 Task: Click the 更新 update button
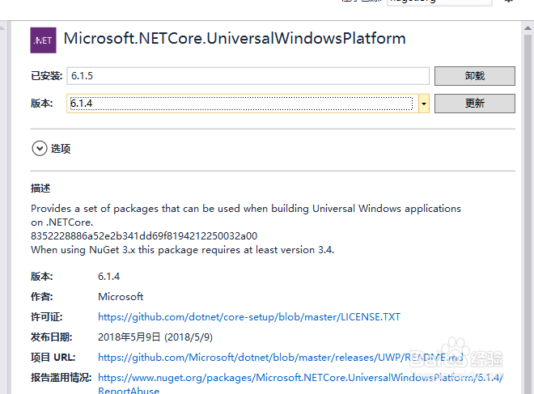coord(474,104)
